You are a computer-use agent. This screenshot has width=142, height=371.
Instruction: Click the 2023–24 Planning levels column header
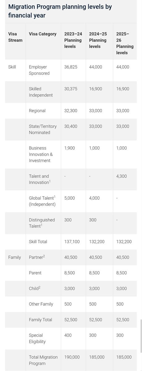(x=73, y=40)
